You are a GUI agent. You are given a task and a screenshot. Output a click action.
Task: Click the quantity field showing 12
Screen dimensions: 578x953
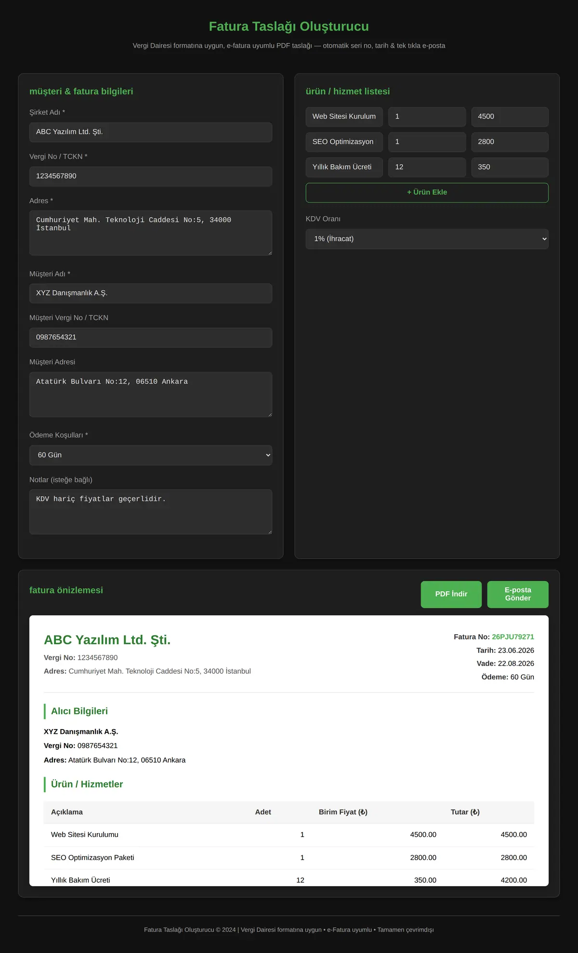[427, 167]
